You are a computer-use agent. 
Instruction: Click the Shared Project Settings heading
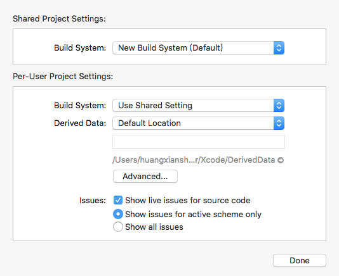click(59, 19)
